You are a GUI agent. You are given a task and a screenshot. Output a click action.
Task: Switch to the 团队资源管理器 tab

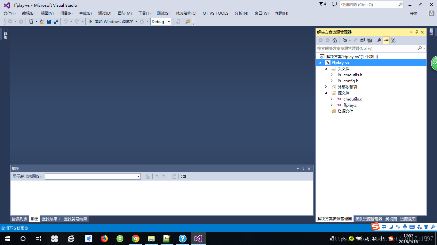369,219
